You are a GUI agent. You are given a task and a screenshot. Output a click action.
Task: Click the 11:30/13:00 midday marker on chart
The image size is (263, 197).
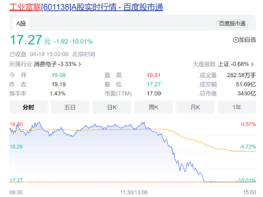click(x=134, y=192)
